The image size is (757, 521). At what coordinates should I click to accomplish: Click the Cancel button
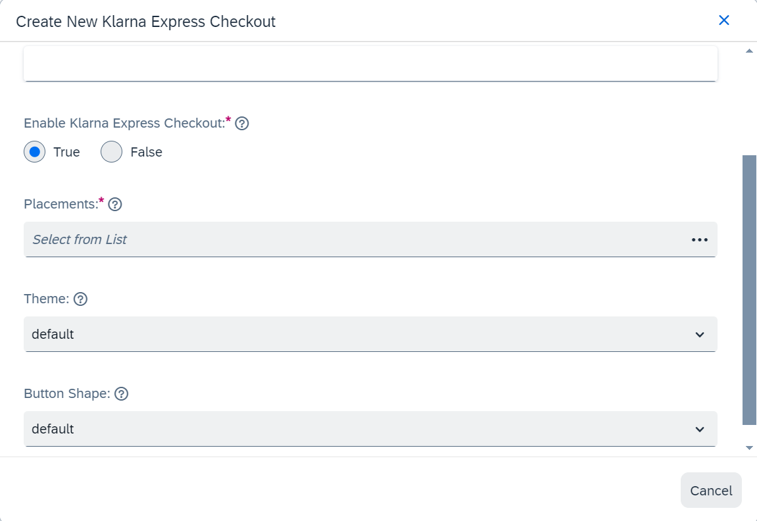pos(711,491)
